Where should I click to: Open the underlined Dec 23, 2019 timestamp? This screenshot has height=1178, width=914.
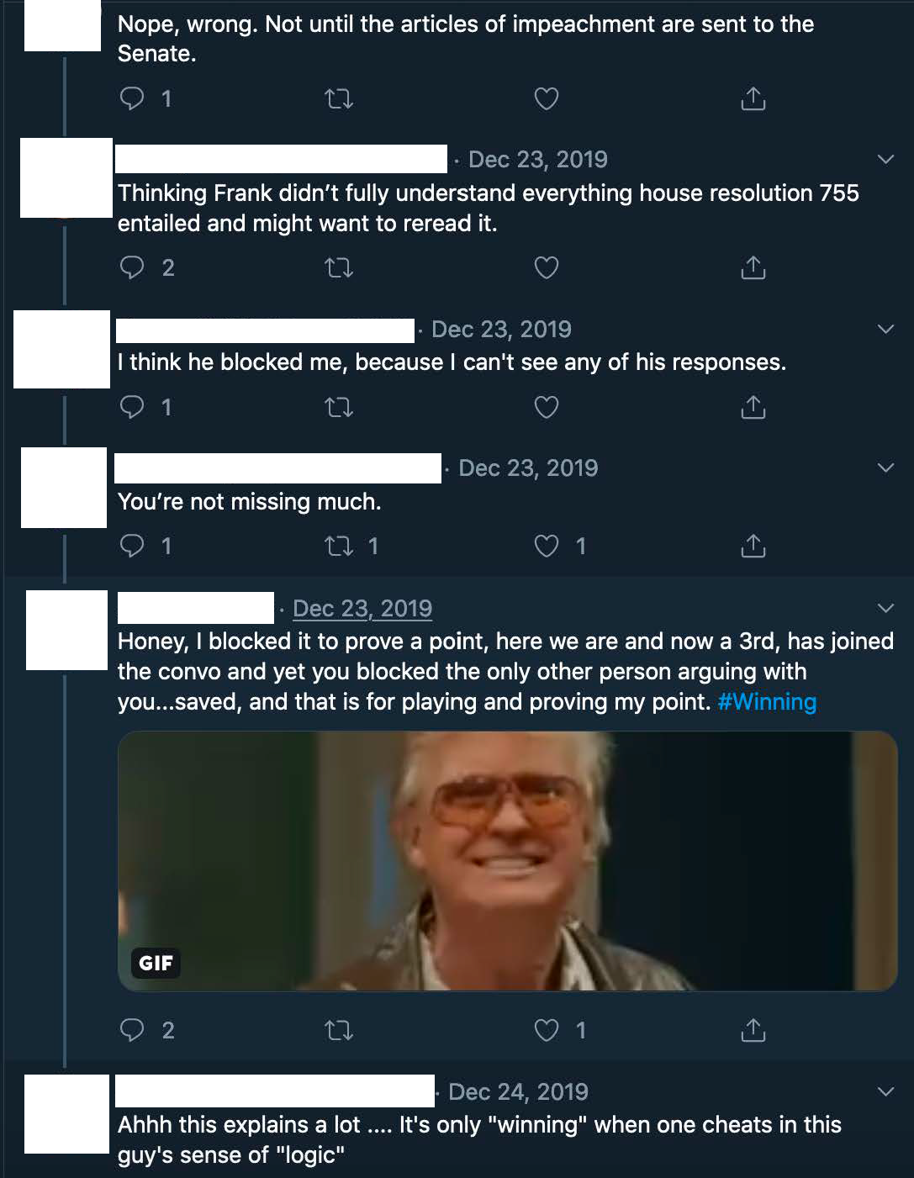pos(362,609)
